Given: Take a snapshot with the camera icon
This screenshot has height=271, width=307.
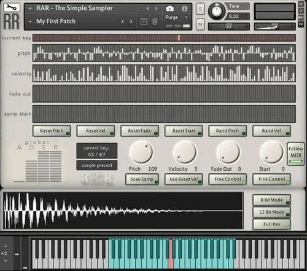Looking at the screenshot, I should point(170,9).
